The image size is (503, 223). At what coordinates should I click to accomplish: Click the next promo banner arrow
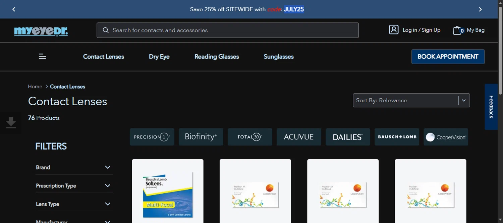(x=480, y=9)
